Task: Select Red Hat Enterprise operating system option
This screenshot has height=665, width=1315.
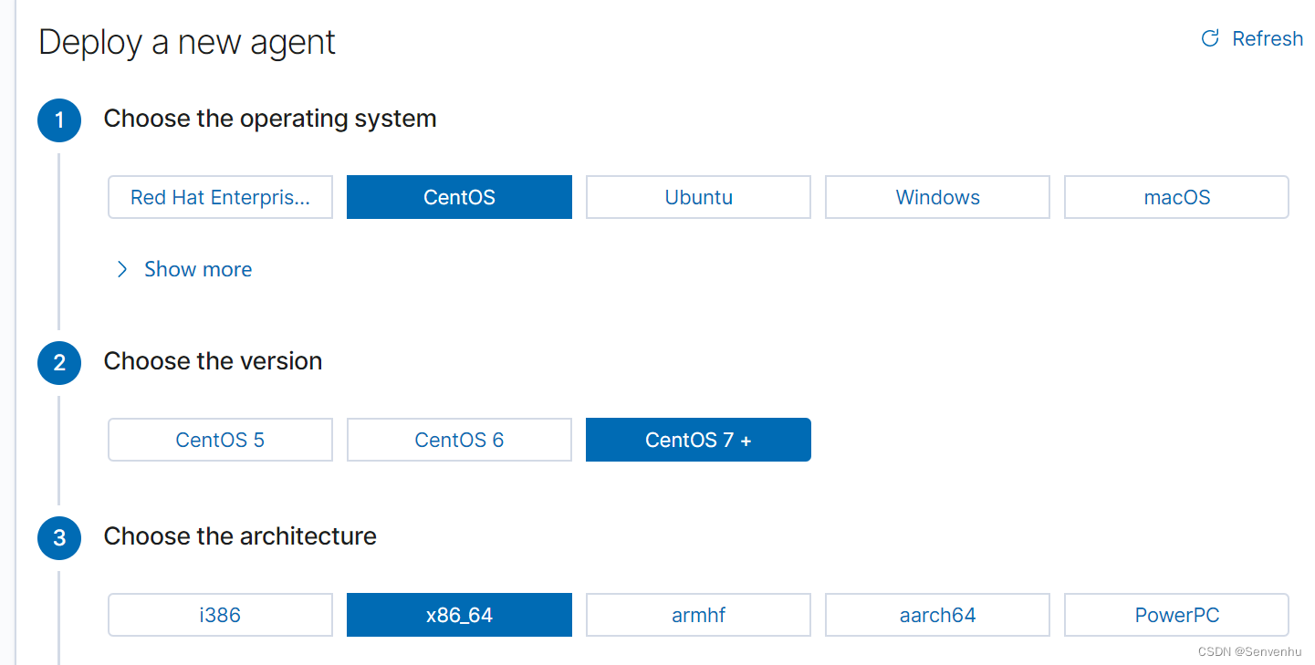Action: (220, 197)
